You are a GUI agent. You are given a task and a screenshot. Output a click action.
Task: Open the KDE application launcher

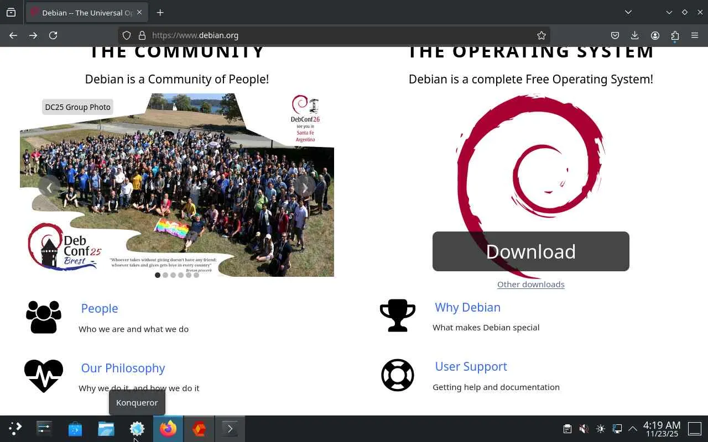click(15, 429)
